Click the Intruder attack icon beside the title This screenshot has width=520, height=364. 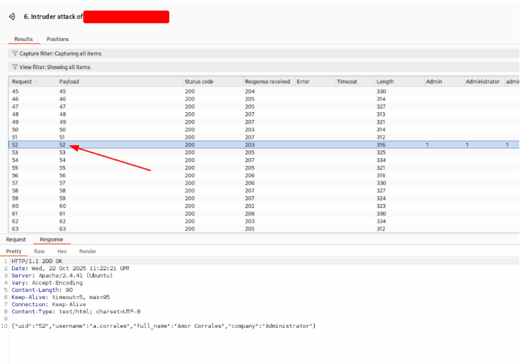tap(12, 16)
